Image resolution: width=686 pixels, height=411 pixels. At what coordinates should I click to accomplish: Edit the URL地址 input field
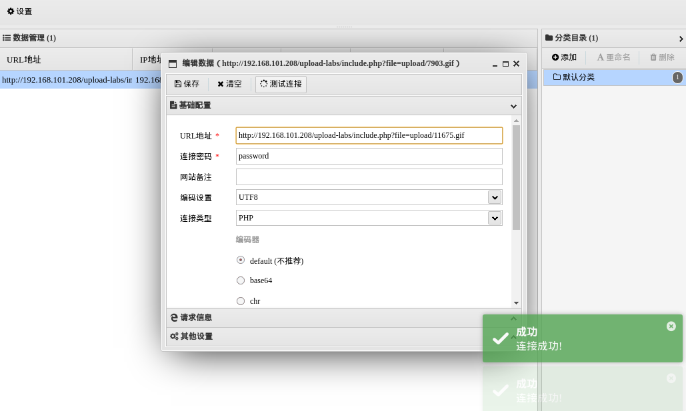click(369, 135)
